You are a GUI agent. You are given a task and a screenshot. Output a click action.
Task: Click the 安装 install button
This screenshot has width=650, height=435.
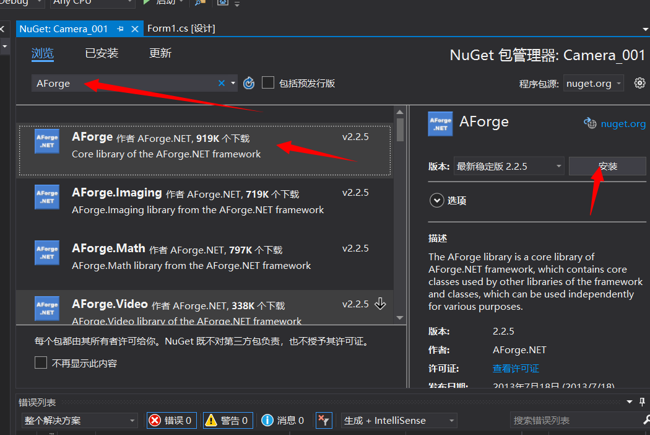click(x=607, y=166)
